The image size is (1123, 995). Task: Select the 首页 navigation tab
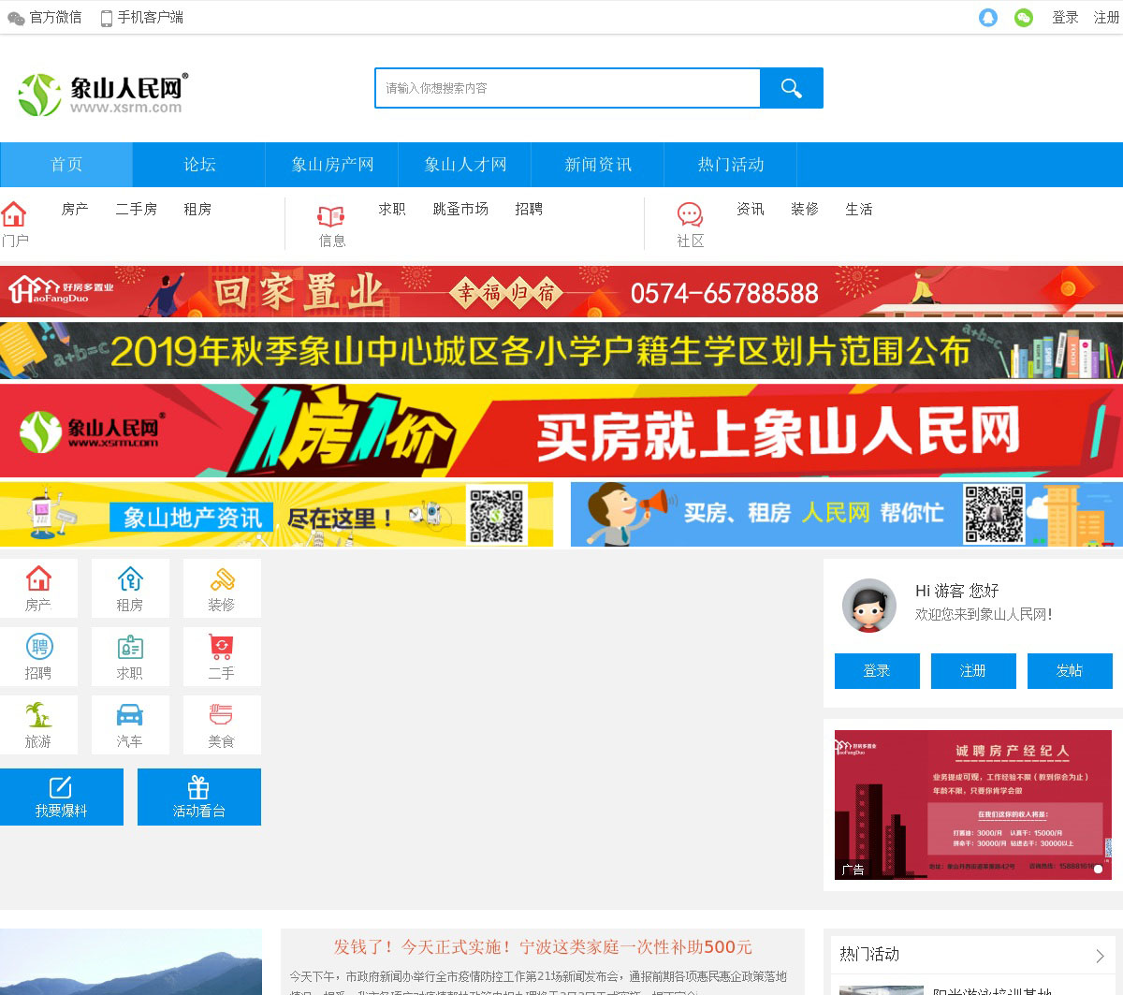pos(66,165)
